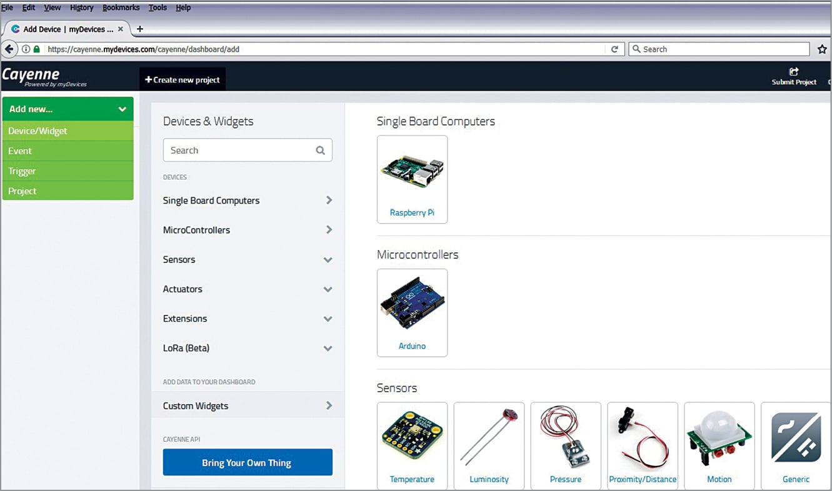Select the Luminosity sensor
The height and width of the screenshot is (491, 832).
(x=489, y=444)
